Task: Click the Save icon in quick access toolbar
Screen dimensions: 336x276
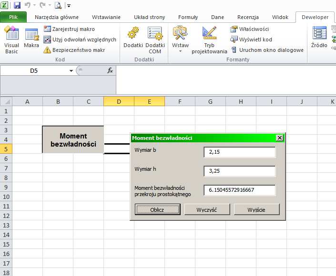Action: pos(17,5)
